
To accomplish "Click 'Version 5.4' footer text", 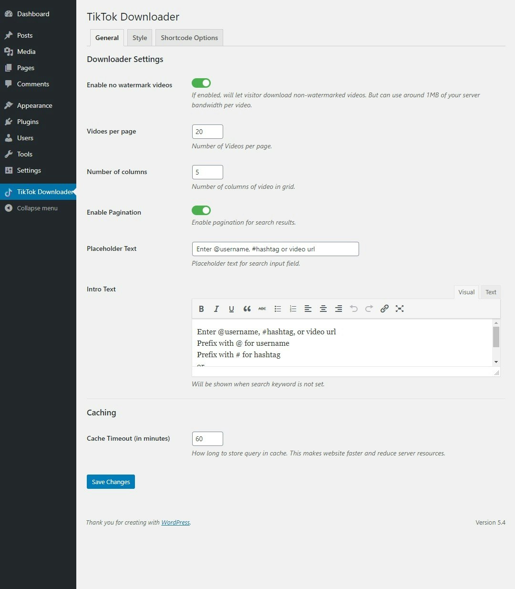I will coord(490,522).
